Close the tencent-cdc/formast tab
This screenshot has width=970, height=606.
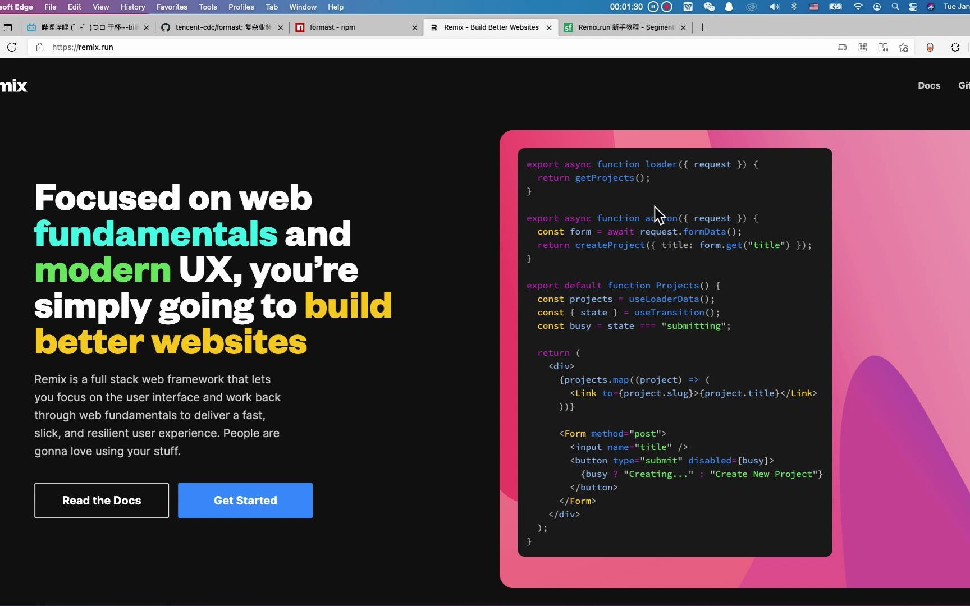[x=281, y=27]
